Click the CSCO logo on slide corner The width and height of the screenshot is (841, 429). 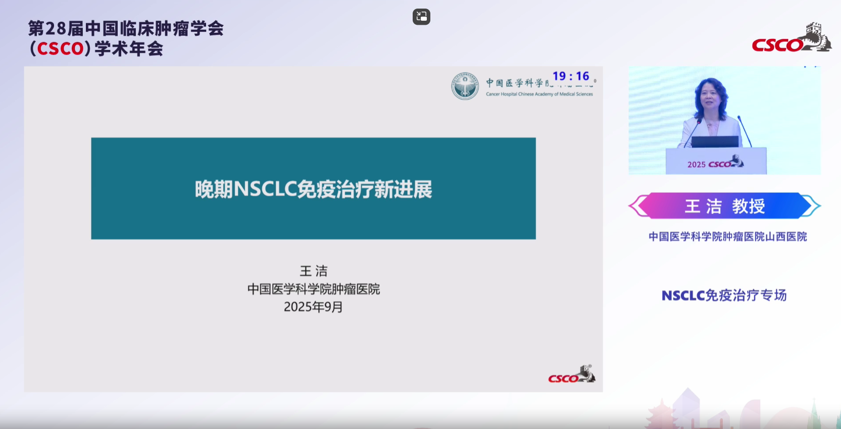[572, 374]
